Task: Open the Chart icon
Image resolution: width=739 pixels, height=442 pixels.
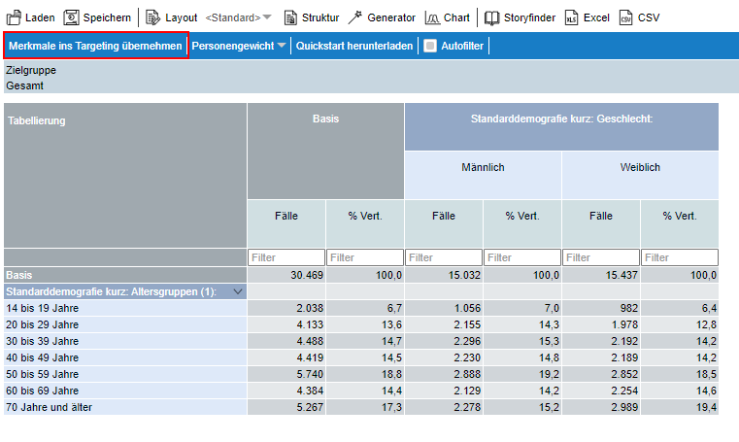Action: [432, 17]
